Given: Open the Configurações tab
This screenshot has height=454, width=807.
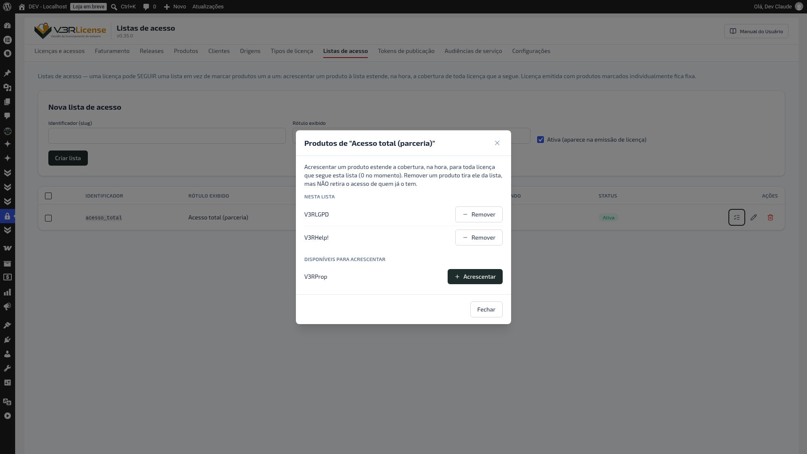Looking at the screenshot, I should [x=531, y=51].
